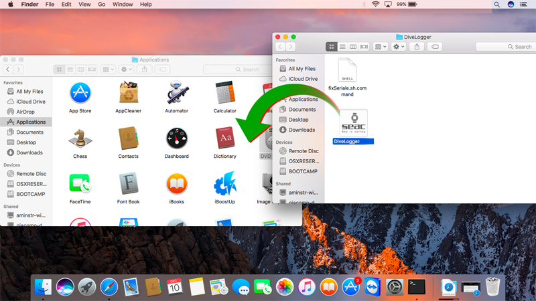Select the iBoostUp app icon
Screen dimensions: 536x301
225,183
